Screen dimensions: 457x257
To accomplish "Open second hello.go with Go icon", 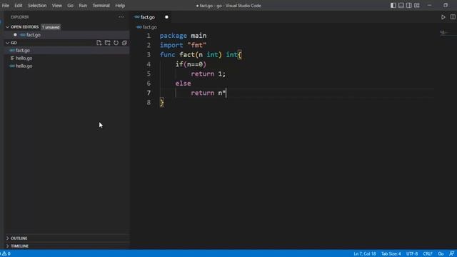I will point(66,66).
